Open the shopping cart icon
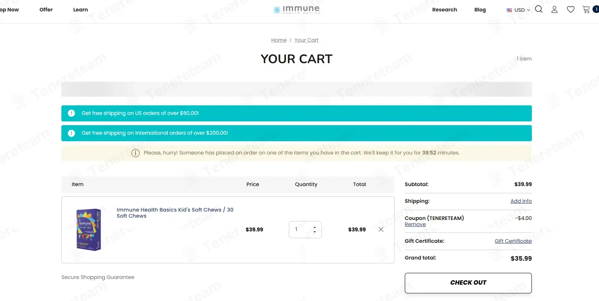599x301 pixels. tap(586, 10)
